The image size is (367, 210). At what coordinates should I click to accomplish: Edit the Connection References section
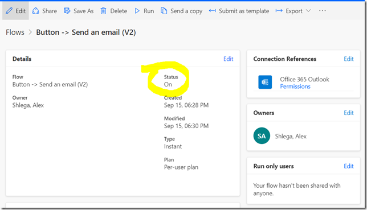click(x=349, y=59)
